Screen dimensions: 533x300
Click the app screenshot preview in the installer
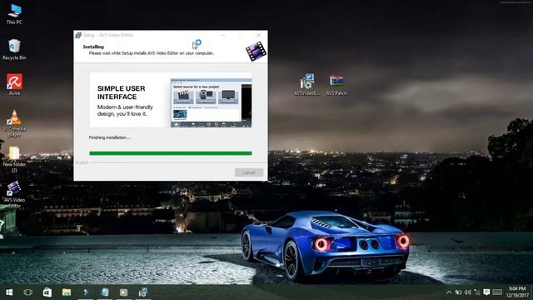[211, 103]
